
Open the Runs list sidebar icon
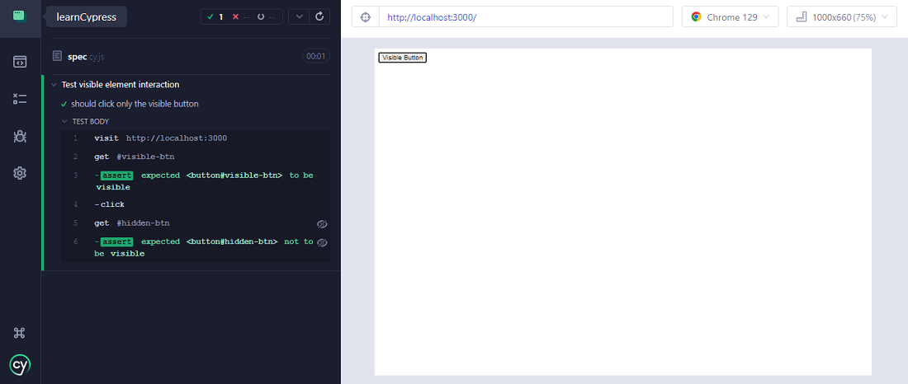20,99
